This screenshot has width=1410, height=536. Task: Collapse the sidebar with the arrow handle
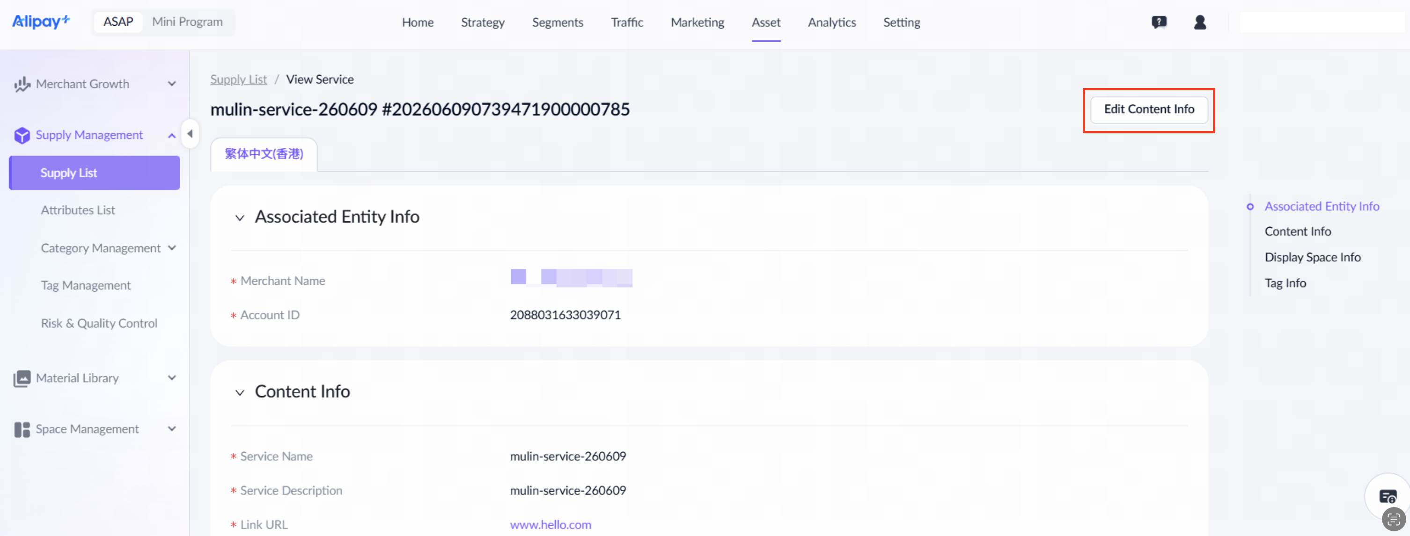190,133
